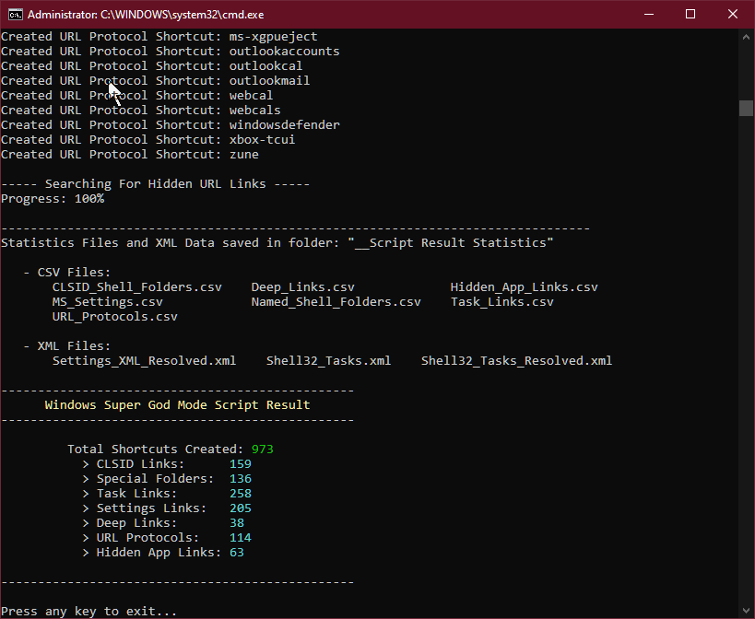Close the cmd.exe window
The width and height of the screenshot is (755, 619).
732,15
